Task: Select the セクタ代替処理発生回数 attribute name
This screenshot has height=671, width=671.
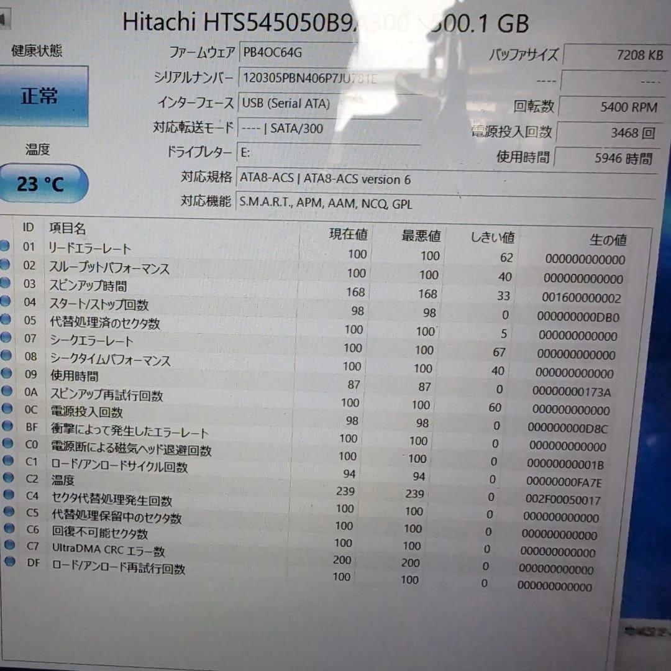Action: [x=112, y=498]
